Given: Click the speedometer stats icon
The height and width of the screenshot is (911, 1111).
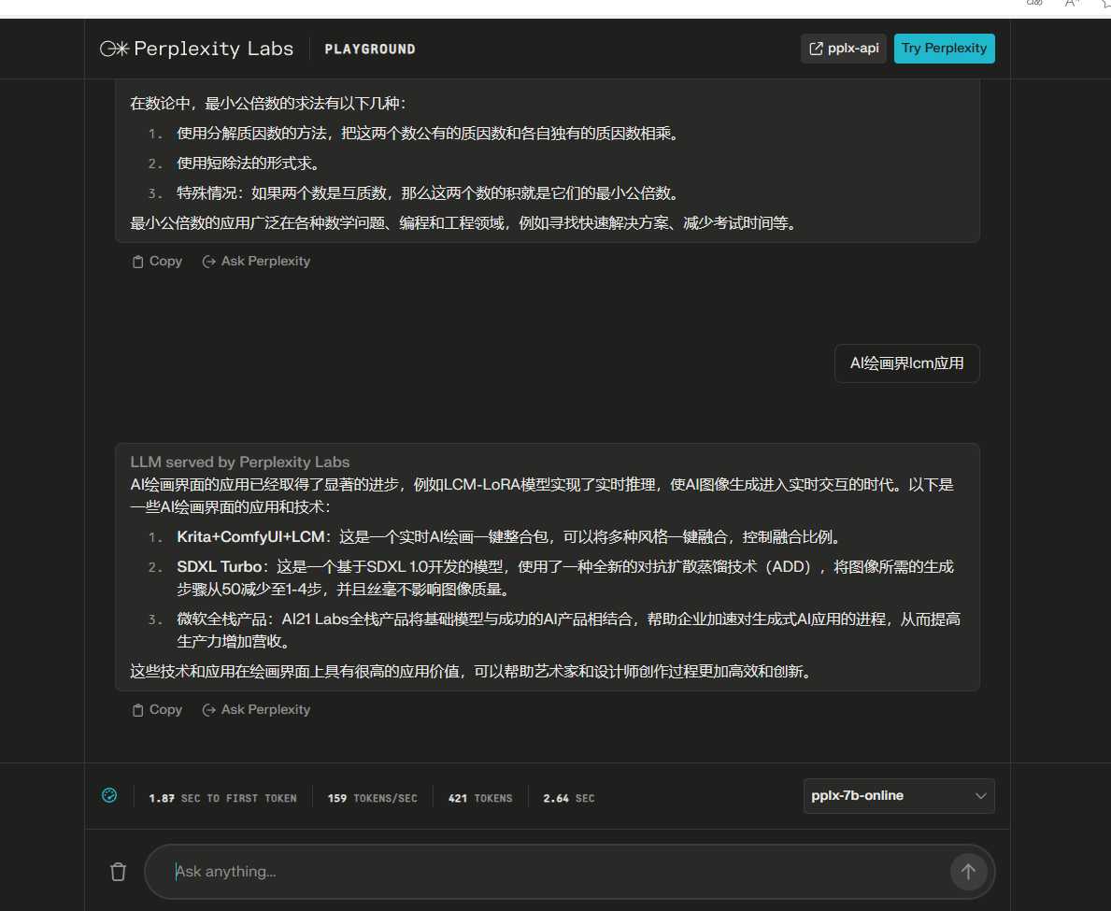Looking at the screenshot, I should tap(109, 795).
